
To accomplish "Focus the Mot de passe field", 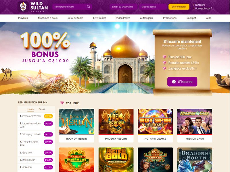I will click(153, 7).
